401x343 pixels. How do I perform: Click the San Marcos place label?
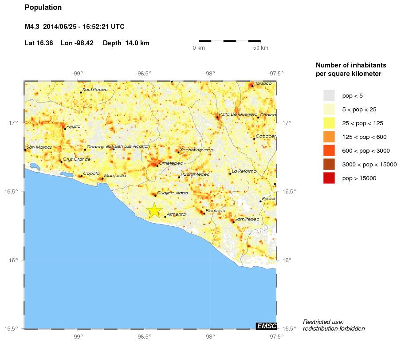coord(38,147)
